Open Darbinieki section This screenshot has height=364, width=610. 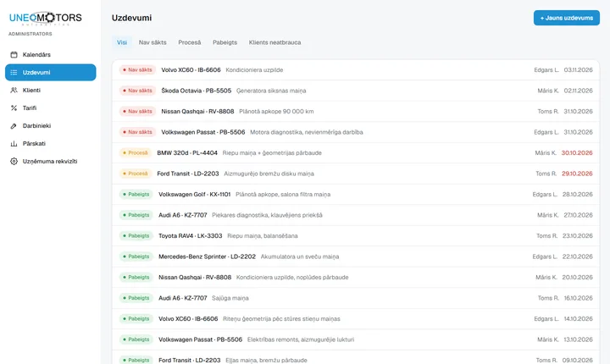coord(51,126)
